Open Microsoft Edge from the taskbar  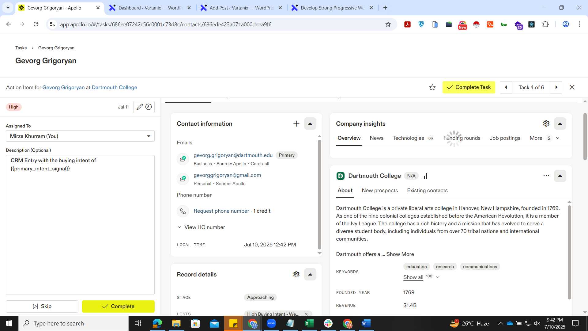[x=157, y=323]
